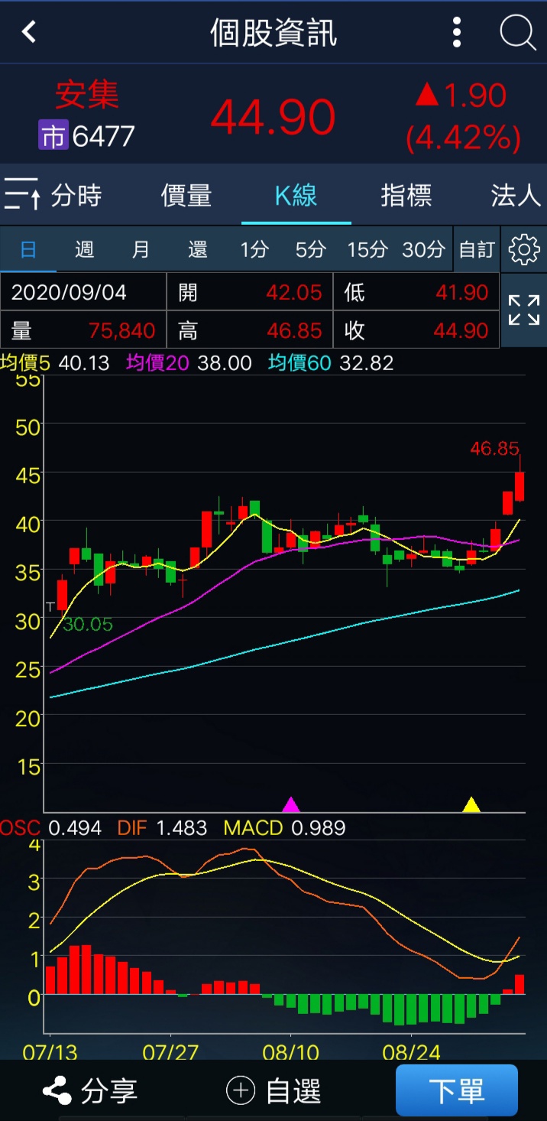Tap the search magnifier icon

(x=517, y=33)
